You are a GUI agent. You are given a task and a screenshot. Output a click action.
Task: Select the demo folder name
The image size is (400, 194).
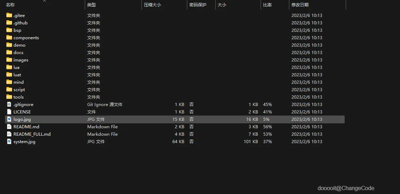tap(20, 45)
